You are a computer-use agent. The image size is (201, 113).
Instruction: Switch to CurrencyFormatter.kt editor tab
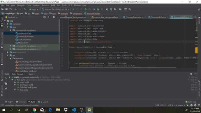(x=134, y=17)
